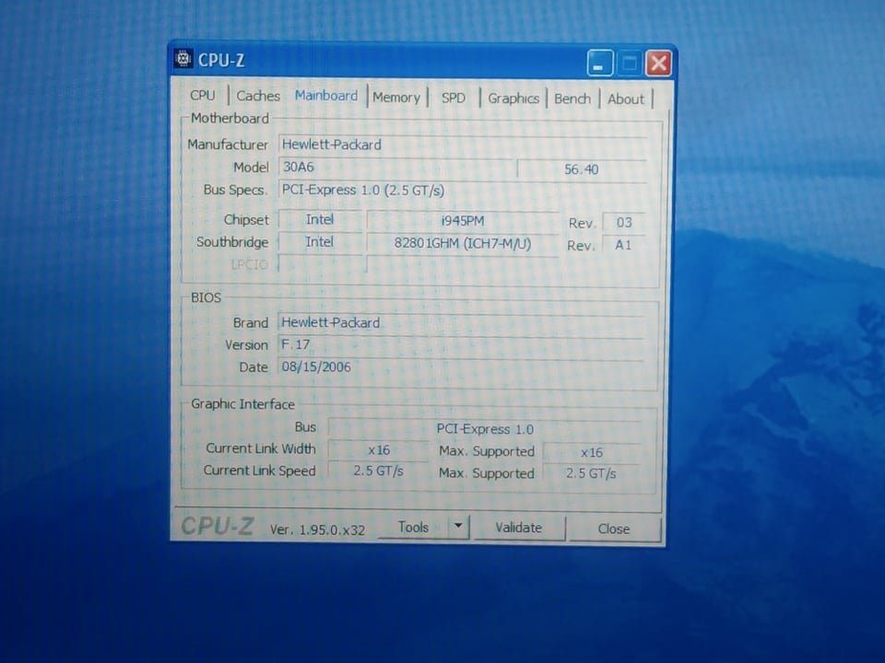Image resolution: width=885 pixels, height=663 pixels.
Task: Select the Mainboard tab
Action: click(326, 96)
